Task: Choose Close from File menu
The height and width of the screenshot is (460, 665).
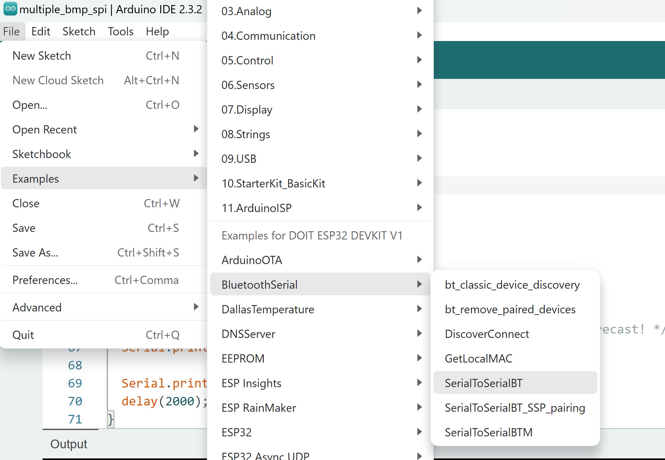Action: (x=104, y=203)
